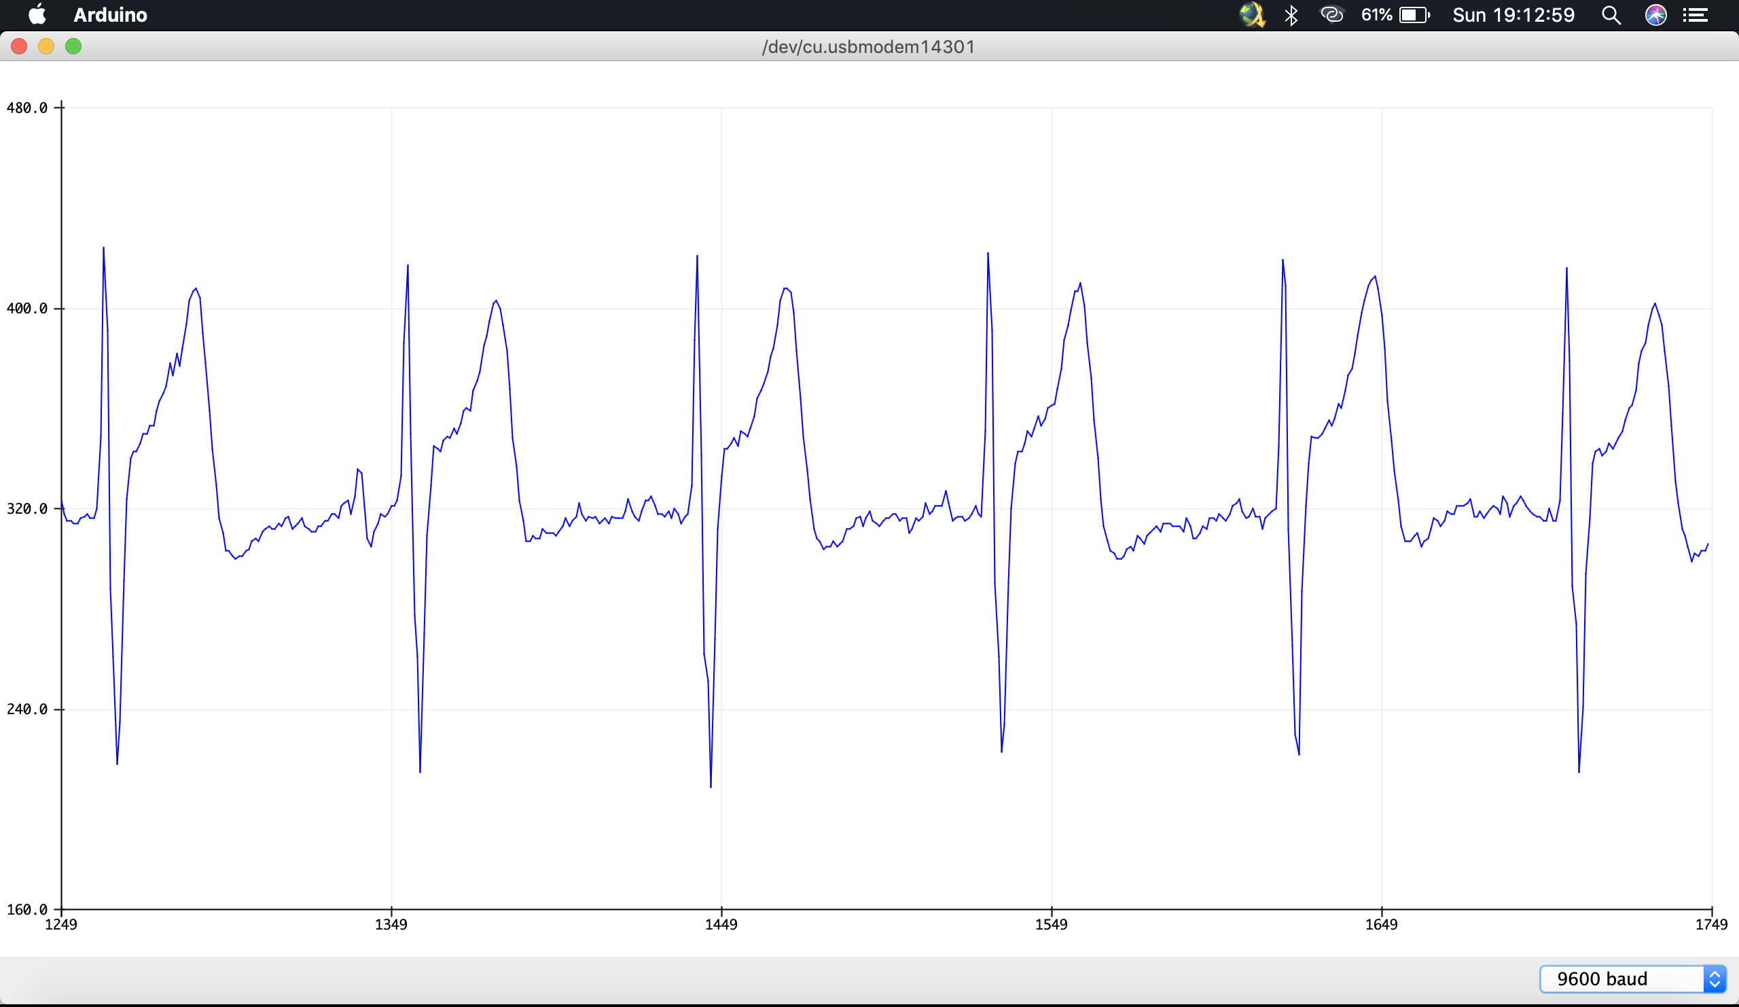Click the Sun 19:12:59 clock

click(1513, 14)
